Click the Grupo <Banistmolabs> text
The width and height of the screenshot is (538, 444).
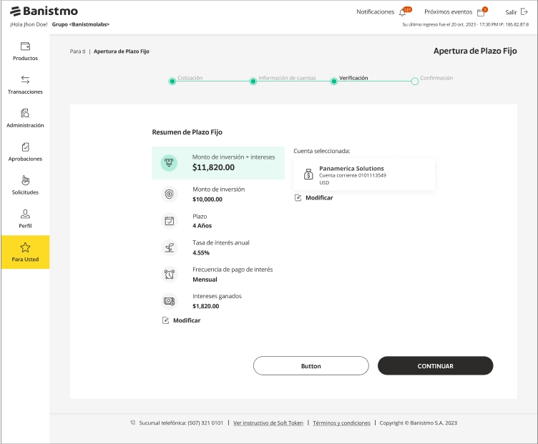click(81, 24)
